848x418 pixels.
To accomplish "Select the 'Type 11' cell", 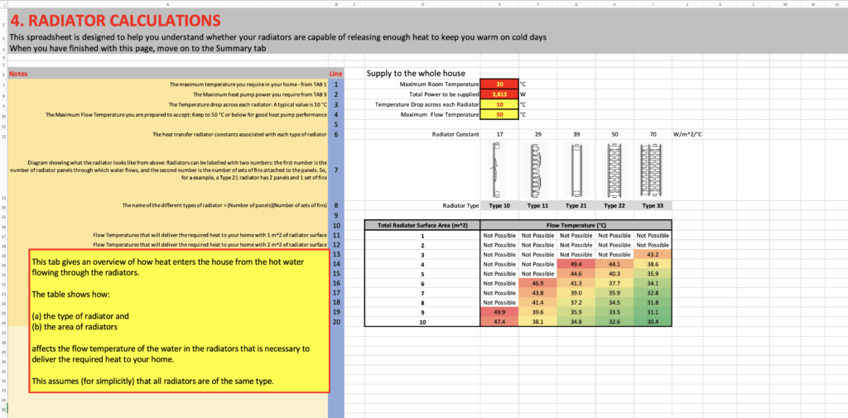I will 537,205.
